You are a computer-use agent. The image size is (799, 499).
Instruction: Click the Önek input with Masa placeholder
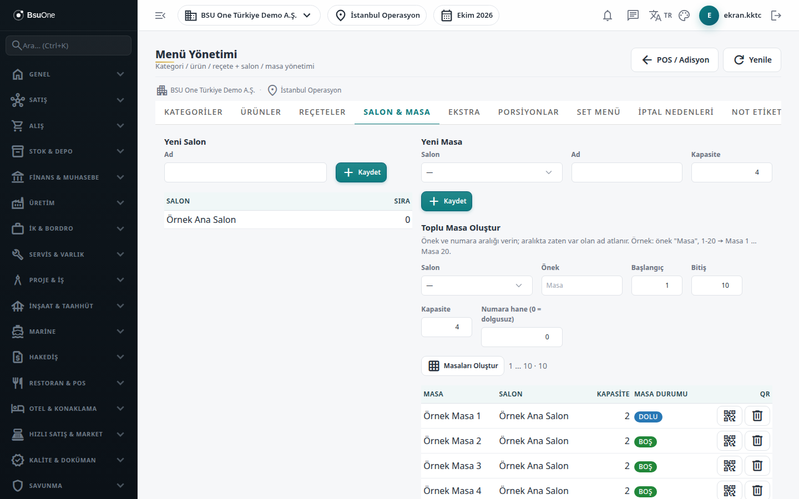tap(581, 286)
